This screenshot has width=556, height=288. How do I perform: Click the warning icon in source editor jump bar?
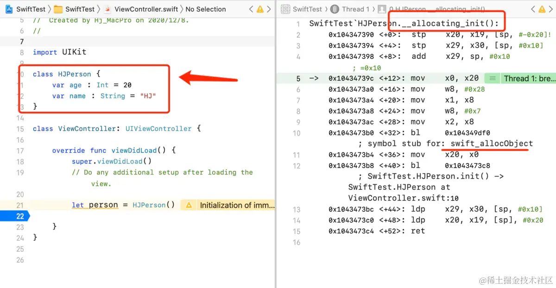[260, 9]
